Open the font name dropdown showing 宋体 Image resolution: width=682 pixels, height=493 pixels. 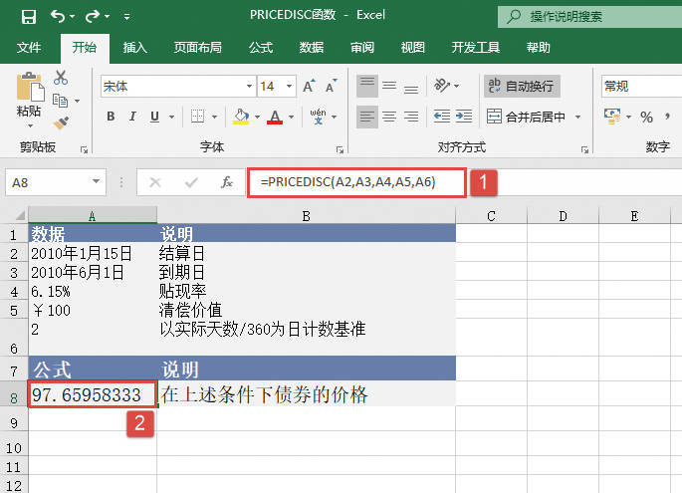point(175,87)
